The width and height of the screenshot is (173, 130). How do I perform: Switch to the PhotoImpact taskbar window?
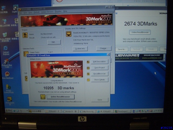coord(122,111)
